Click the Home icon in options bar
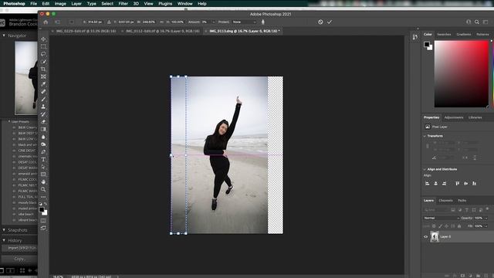The height and width of the screenshot is (278, 494). pos(46,22)
